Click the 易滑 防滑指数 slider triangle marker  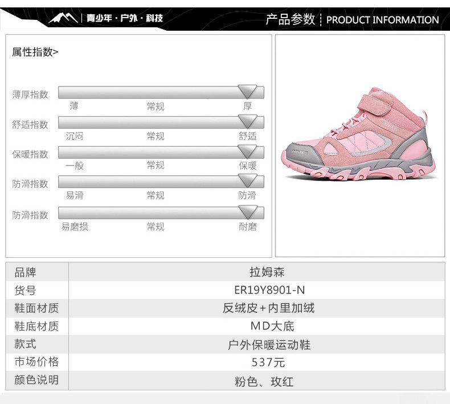[x=247, y=181]
